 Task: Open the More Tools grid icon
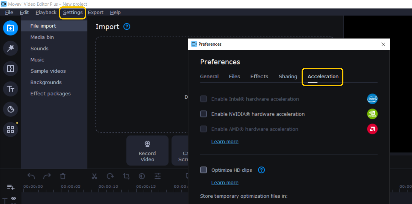tap(11, 129)
